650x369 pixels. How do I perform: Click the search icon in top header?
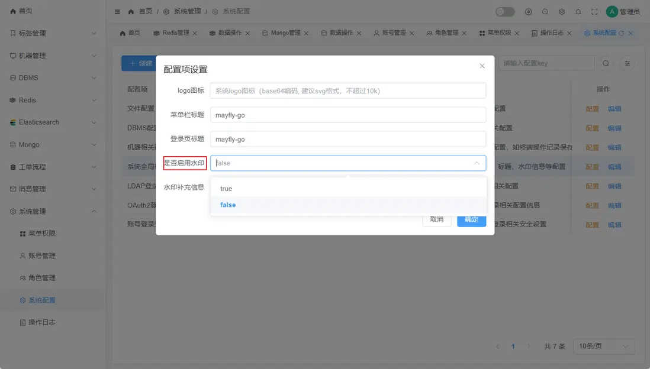(545, 12)
